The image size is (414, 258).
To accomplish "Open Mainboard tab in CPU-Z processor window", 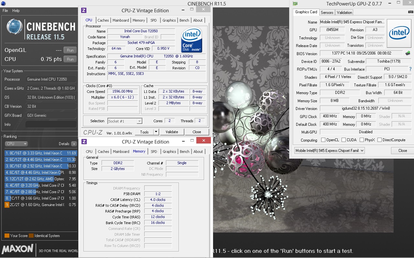I will [x=121, y=20].
